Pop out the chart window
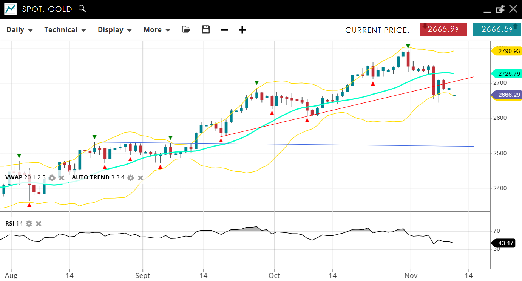 click(x=500, y=9)
